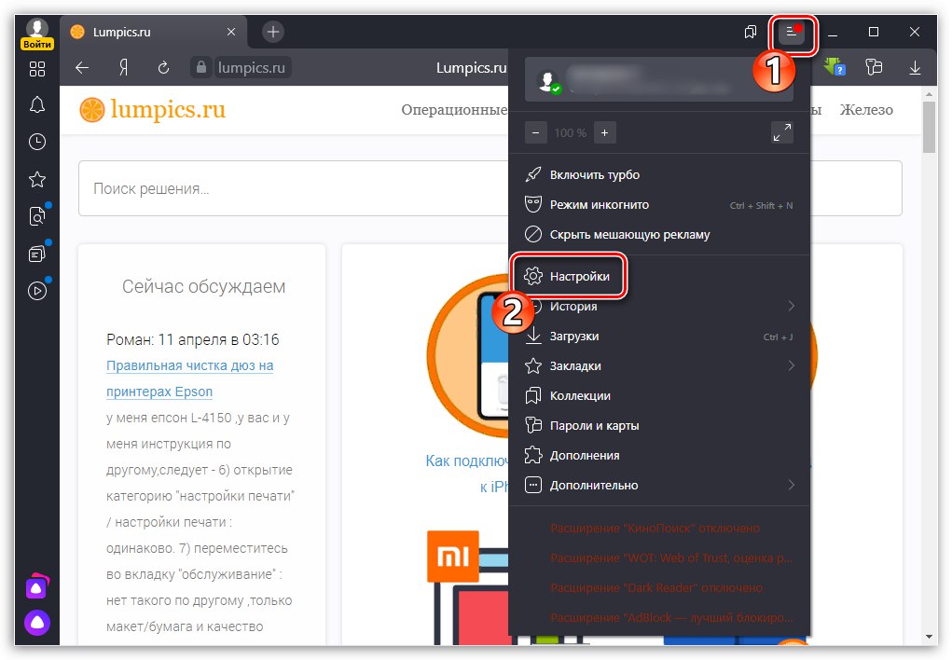The height and width of the screenshot is (660, 952).
Task: Open Правильная чистка дюз на принтерах Epson link
Action: 189,378
